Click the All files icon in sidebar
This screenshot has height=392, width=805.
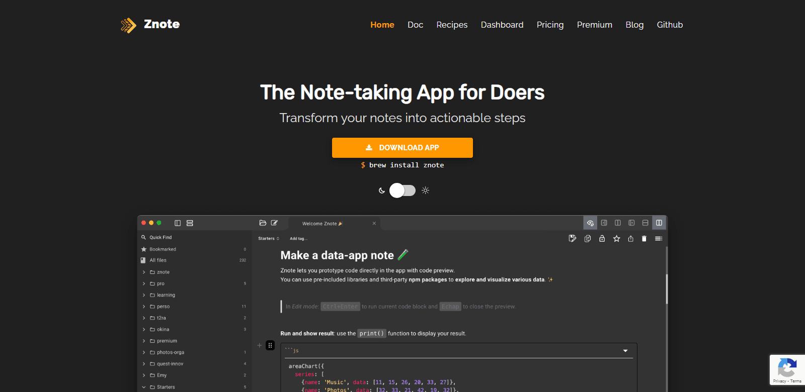tap(143, 260)
